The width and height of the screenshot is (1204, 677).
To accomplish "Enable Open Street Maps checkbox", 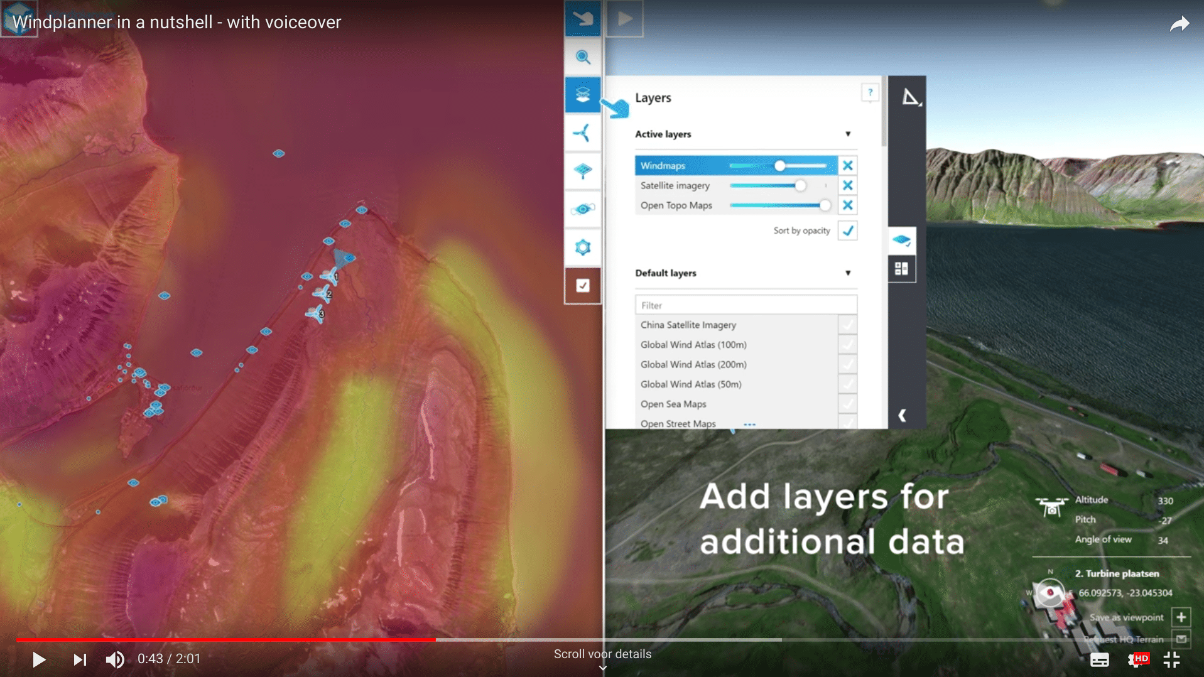I will point(847,423).
